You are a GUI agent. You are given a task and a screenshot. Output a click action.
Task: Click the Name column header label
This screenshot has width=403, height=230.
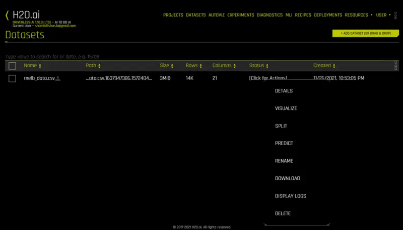tap(30, 66)
